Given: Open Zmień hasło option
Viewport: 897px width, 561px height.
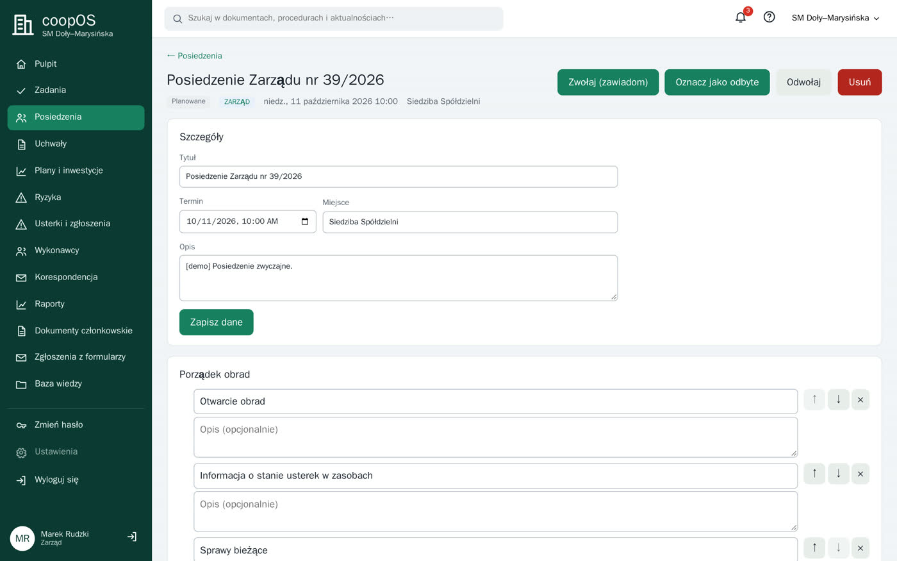Looking at the screenshot, I should pyautogui.click(x=76, y=425).
